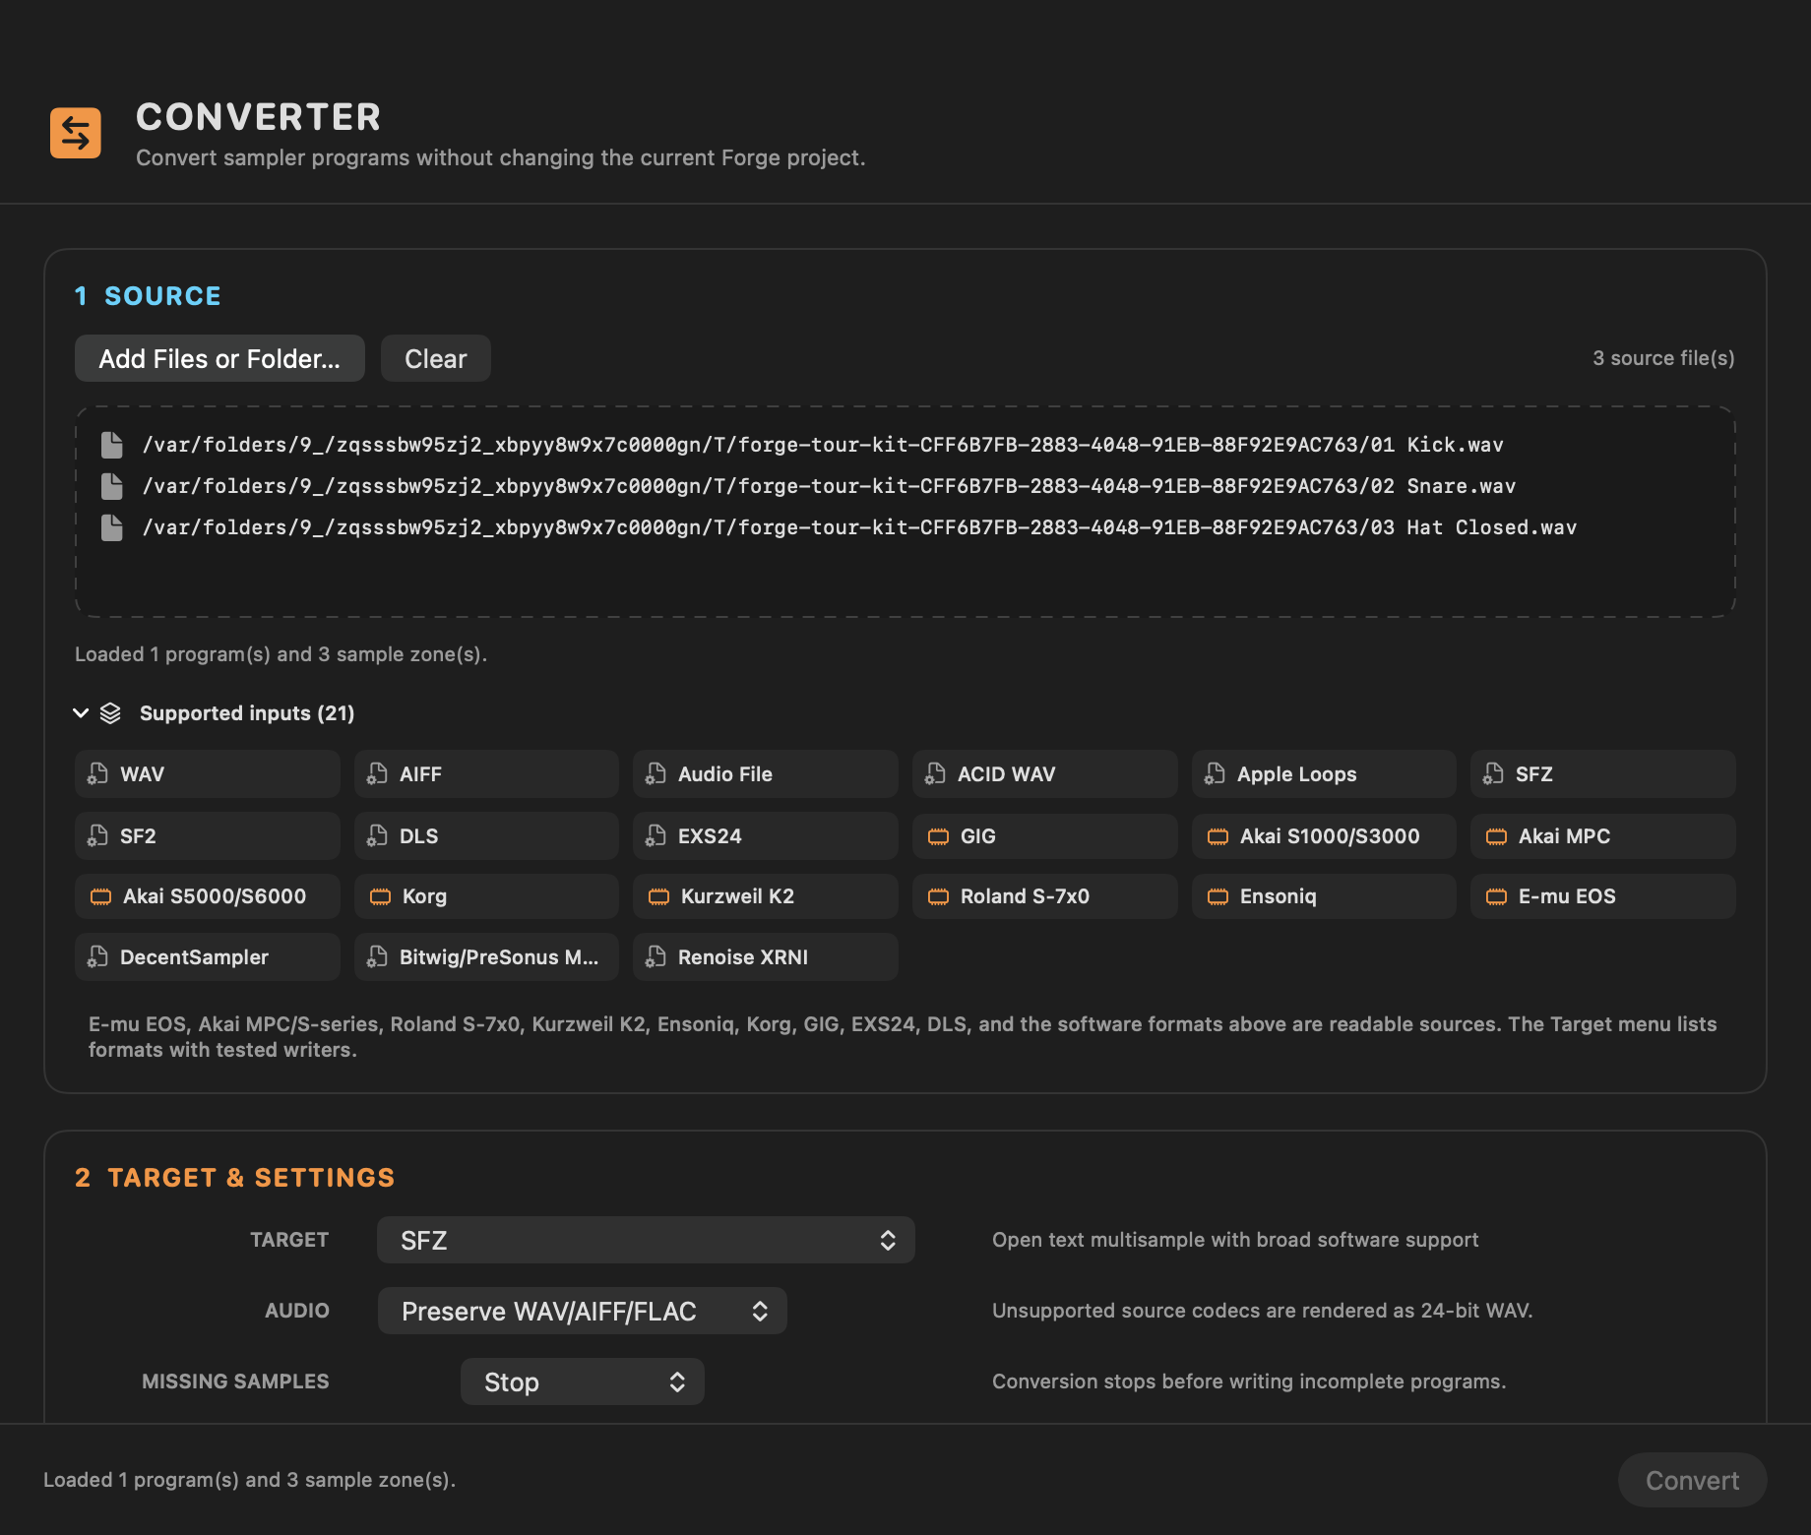This screenshot has width=1811, height=1535.
Task: Click the Ensoniq format label
Action: tap(1278, 896)
